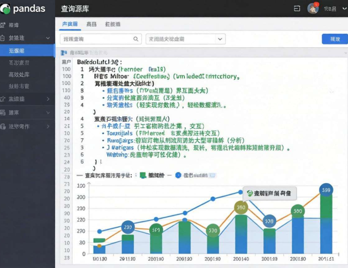Toggle the blue circle legend swatch

click(x=178, y=175)
